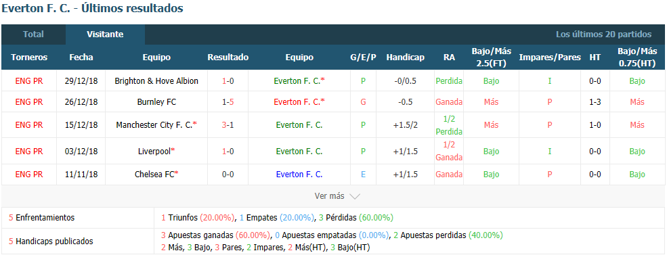The image size is (667, 255).
Task: Open the 0-0 Chelsea match score
Action: (x=228, y=175)
